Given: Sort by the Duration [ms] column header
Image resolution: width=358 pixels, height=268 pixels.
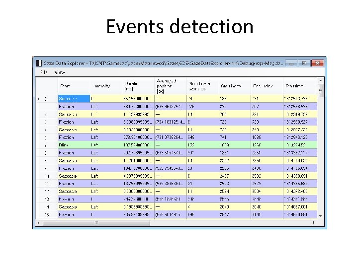Looking at the screenshot, I should pyautogui.click(x=138, y=86).
